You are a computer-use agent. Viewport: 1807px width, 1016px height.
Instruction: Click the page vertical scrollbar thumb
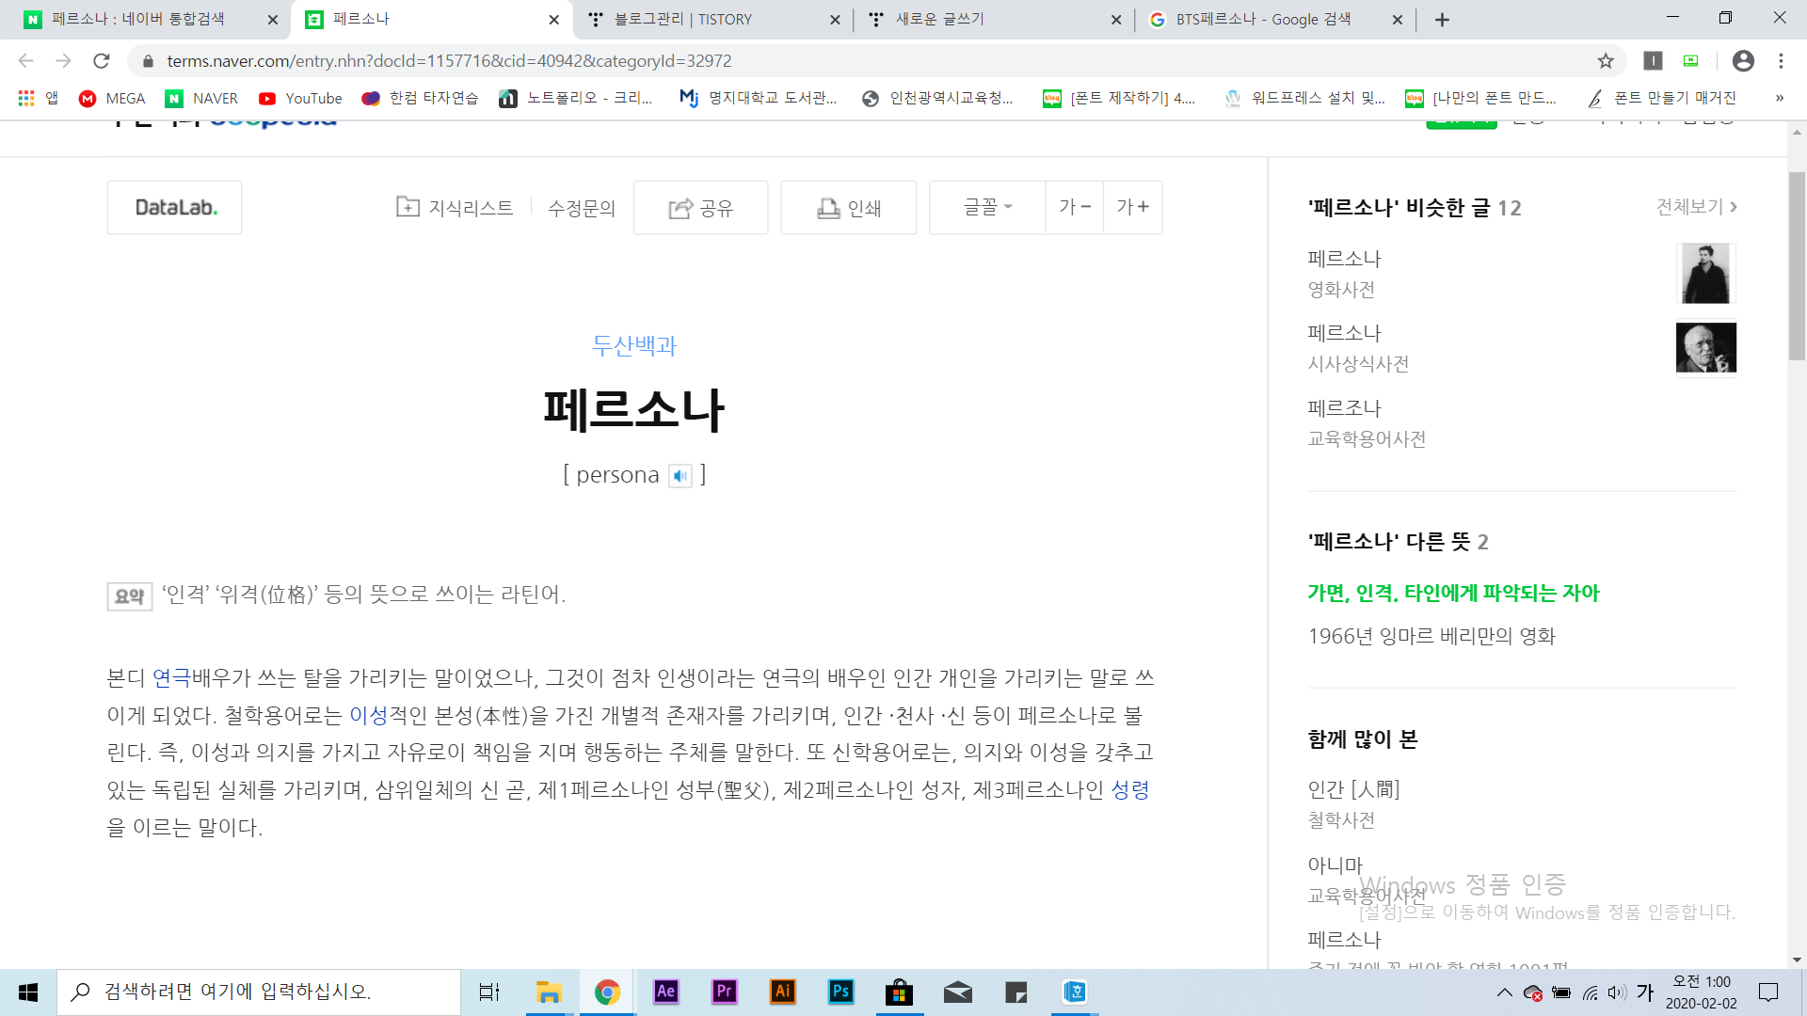tap(1797, 266)
